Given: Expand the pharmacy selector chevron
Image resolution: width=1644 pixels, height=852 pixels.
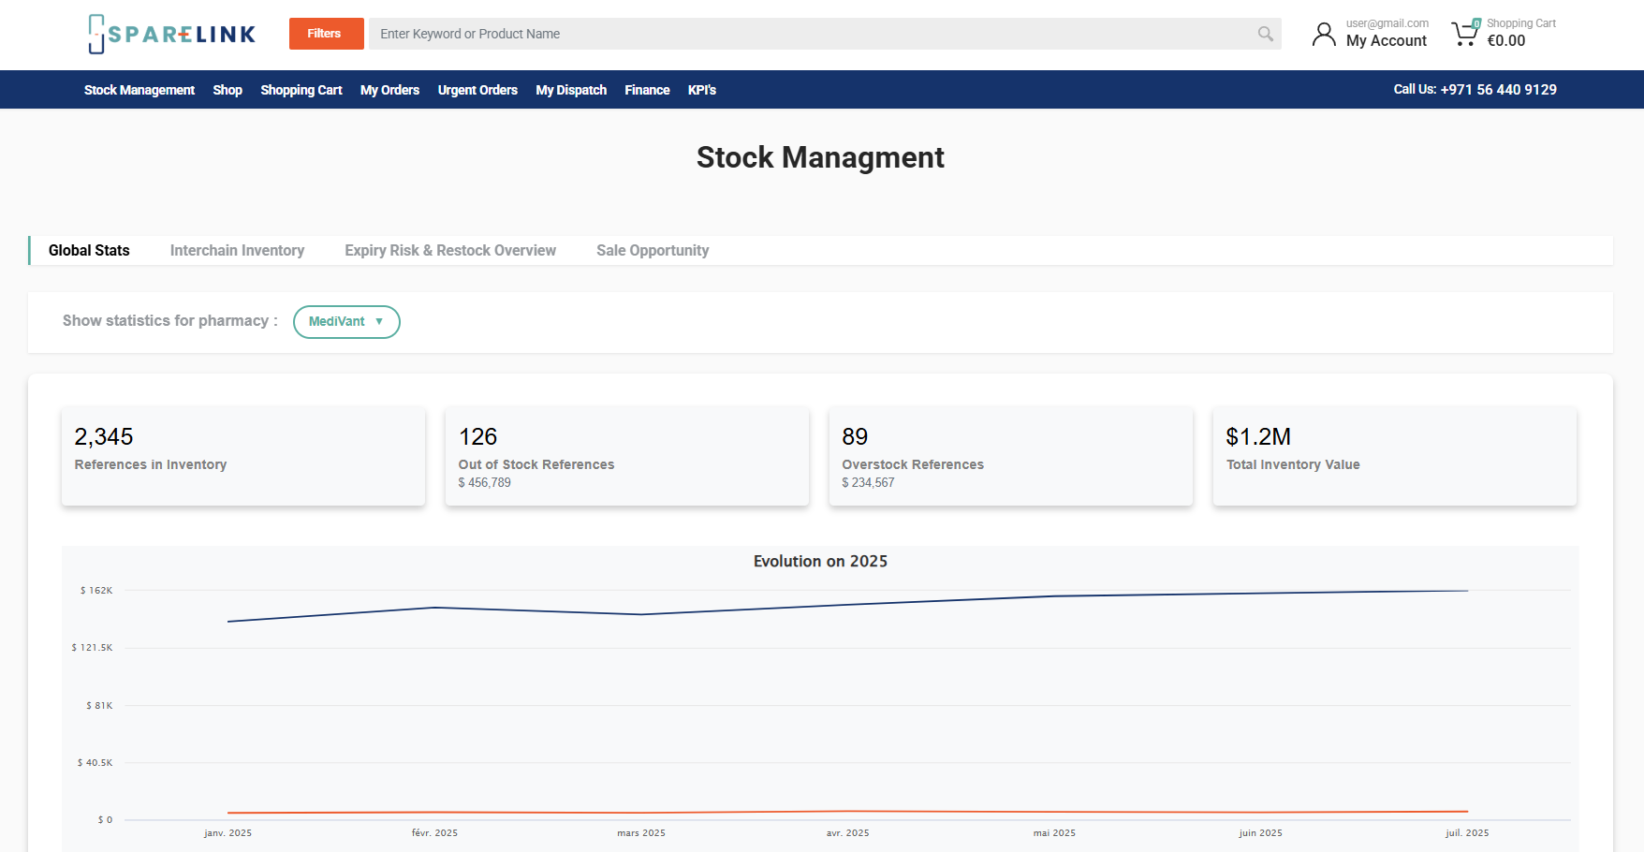Looking at the screenshot, I should coord(379,321).
